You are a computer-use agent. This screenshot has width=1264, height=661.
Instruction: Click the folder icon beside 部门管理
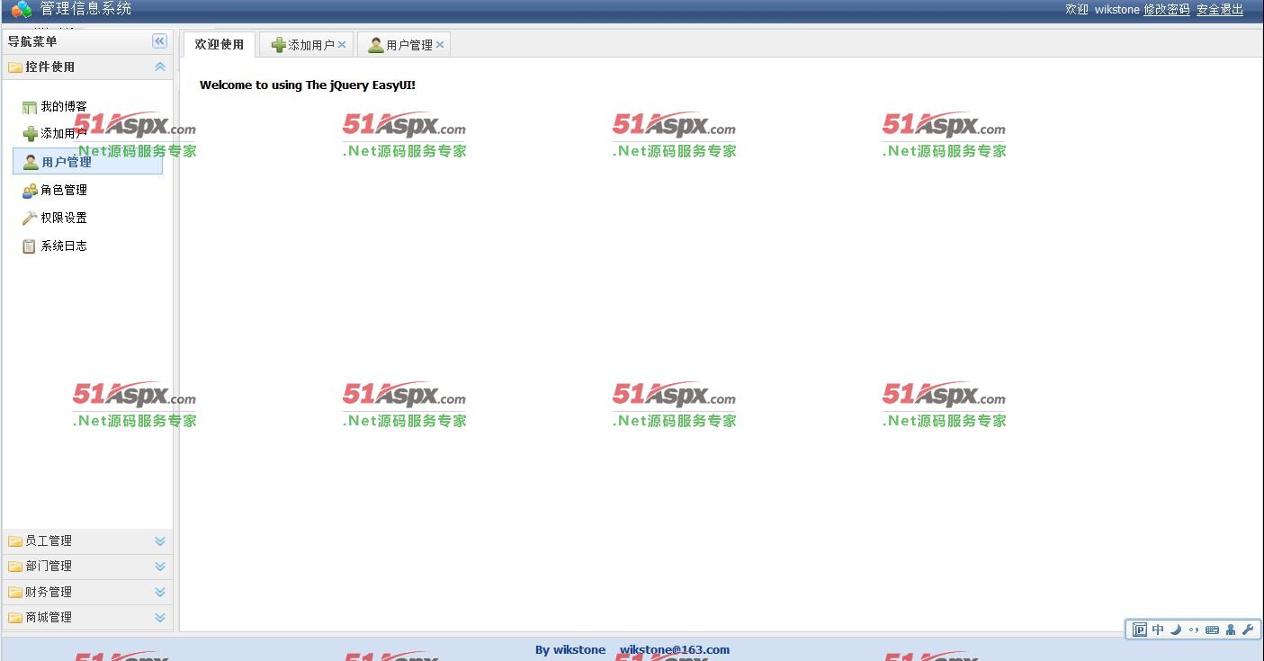[x=15, y=567]
